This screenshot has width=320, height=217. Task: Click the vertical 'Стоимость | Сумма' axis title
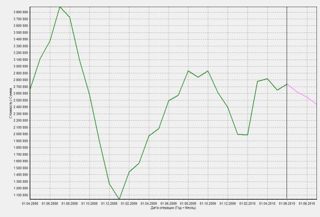[x=10, y=103]
